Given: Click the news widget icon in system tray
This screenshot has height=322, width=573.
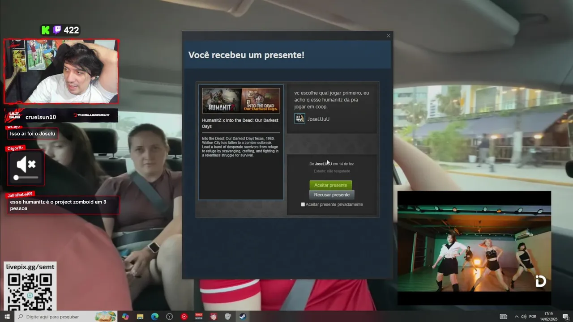Looking at the screenshot, I should [x=504, y=317].
